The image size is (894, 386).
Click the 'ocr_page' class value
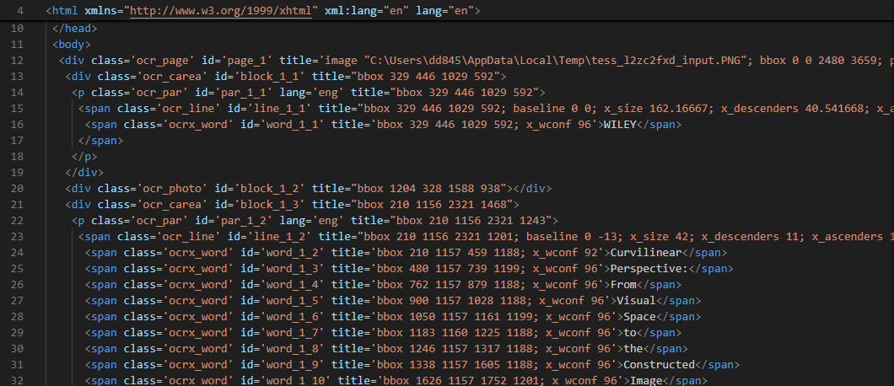[x=163, y=61]
